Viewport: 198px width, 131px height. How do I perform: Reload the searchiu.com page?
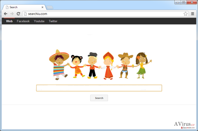pyautogui.click(x=19, y=14)
